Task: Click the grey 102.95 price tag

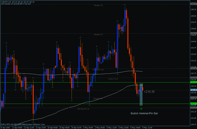Action: click(194, 68)
